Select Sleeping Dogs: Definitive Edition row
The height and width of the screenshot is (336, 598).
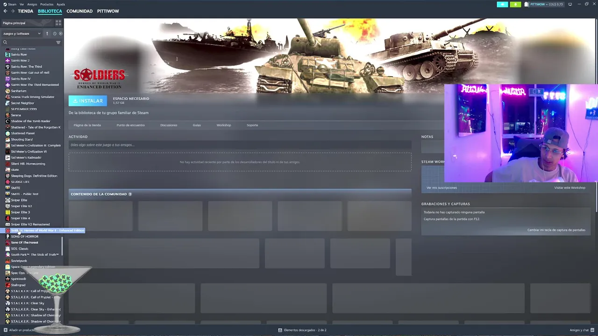[33, 176]
